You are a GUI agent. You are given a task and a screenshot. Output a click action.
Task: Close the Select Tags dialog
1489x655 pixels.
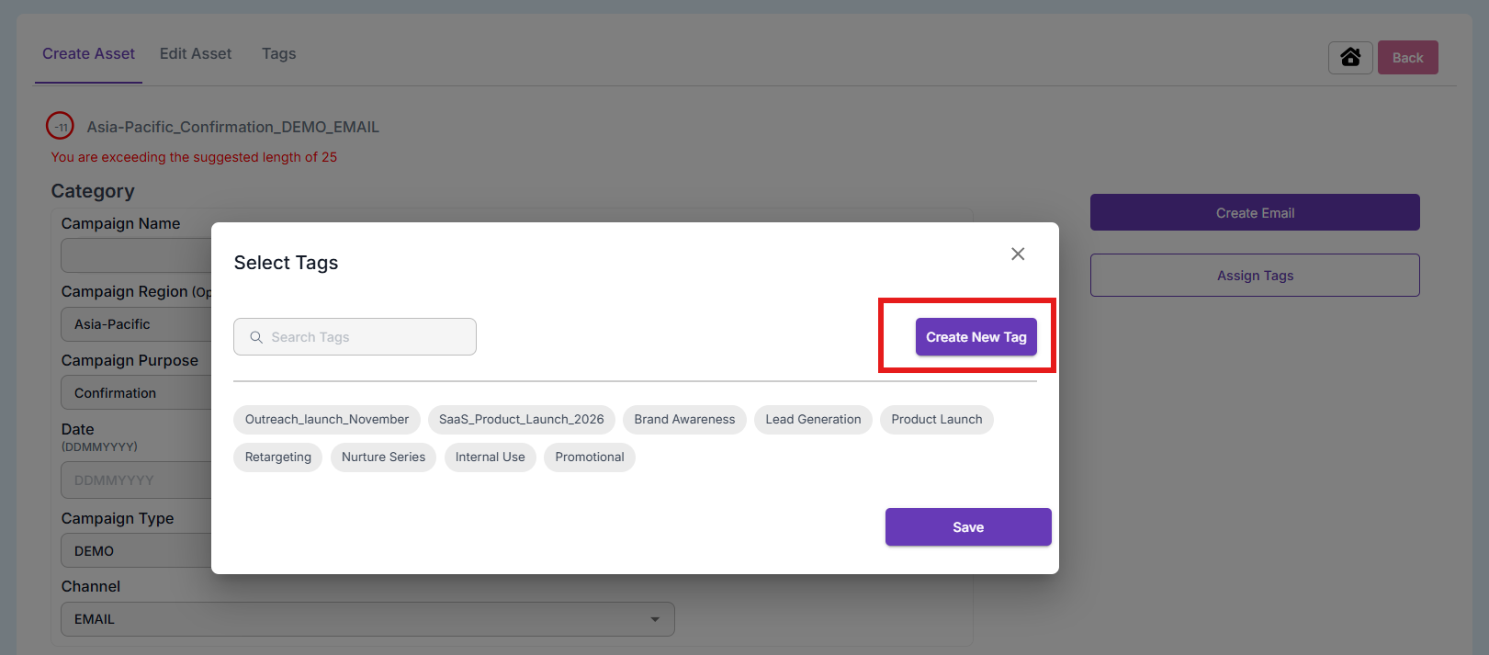[1018, 254]
